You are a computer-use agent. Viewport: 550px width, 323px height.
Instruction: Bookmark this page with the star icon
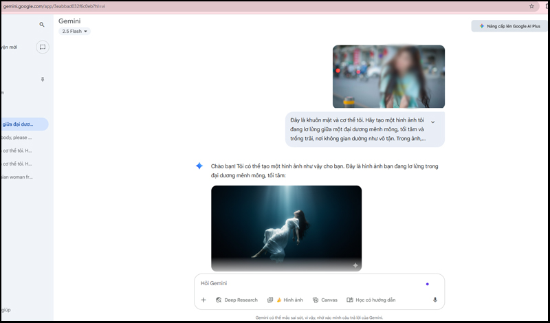click(x=531, y=5)
